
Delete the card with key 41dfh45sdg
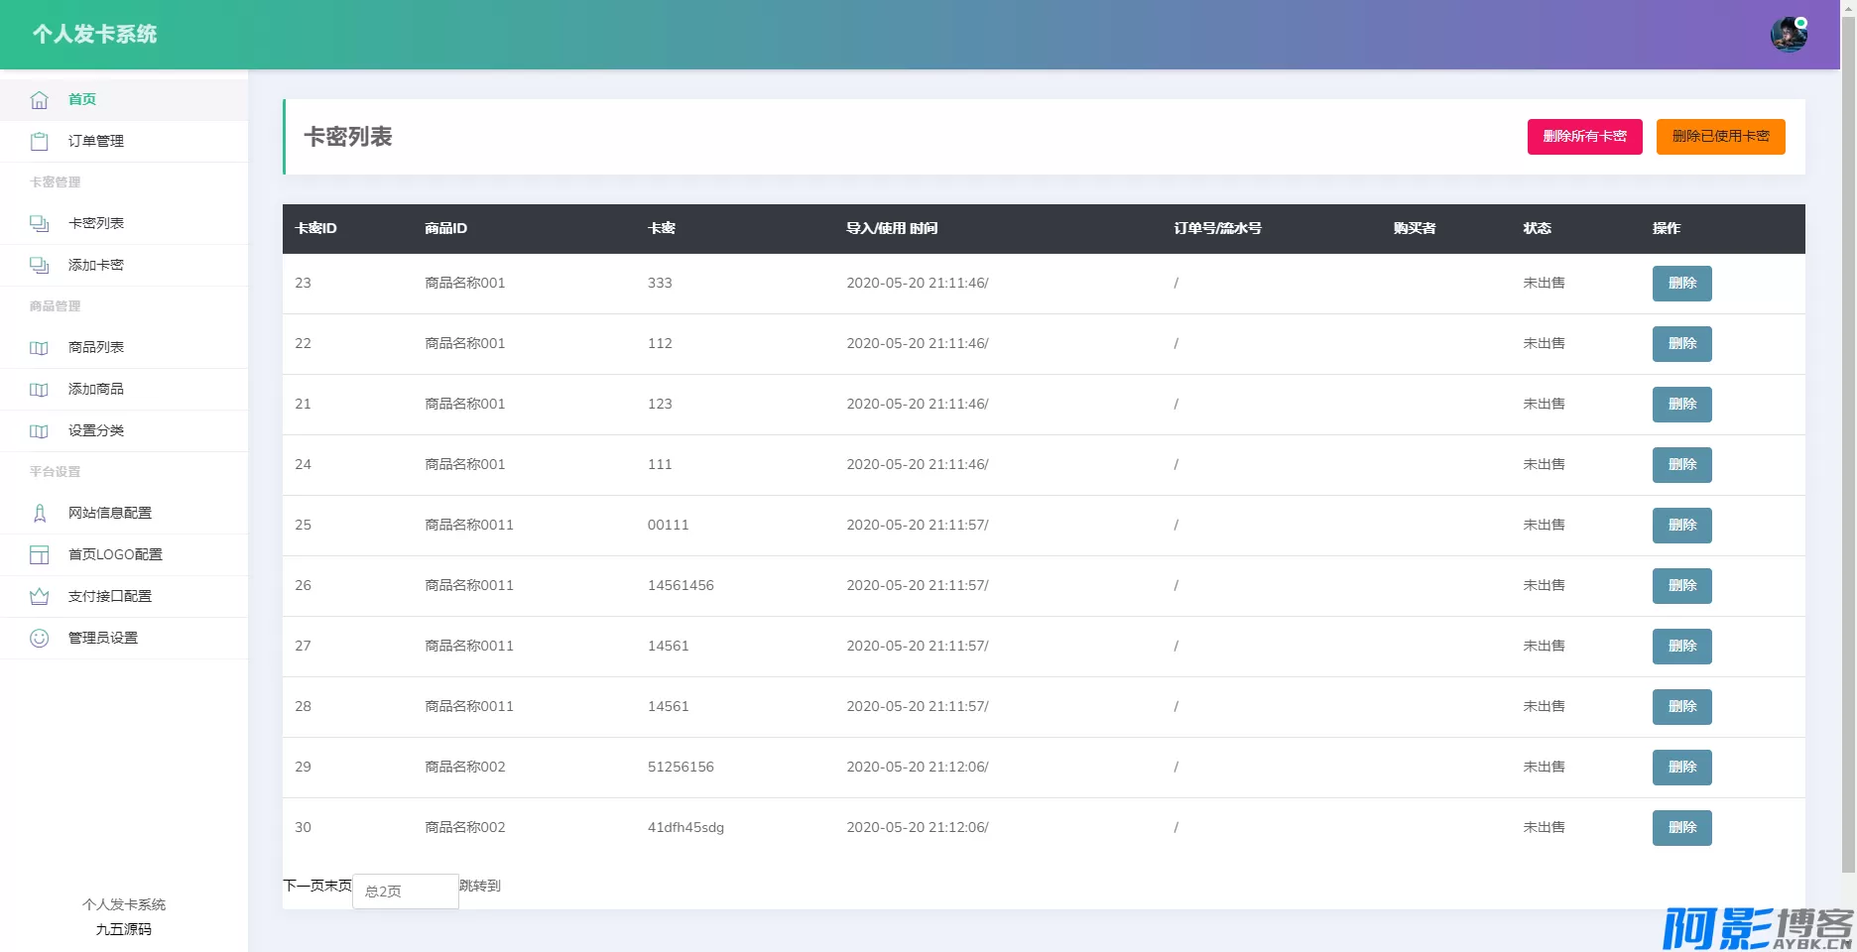pos(1681,828)
